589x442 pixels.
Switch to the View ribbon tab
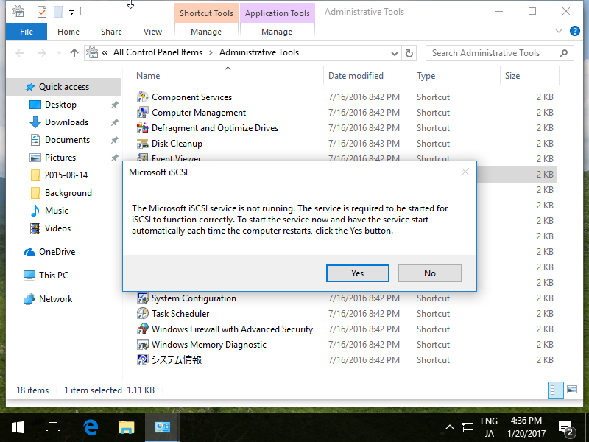[x=152, y=32]
